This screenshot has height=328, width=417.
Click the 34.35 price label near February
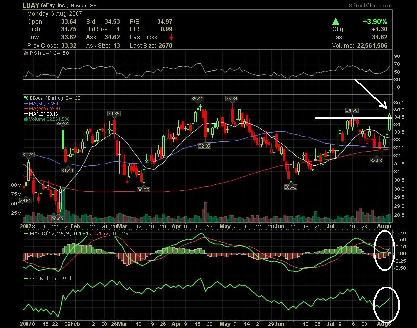[113, 114]
